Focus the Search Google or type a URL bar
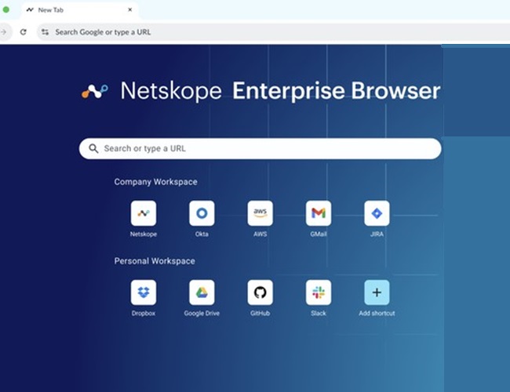 click(273, 32)
